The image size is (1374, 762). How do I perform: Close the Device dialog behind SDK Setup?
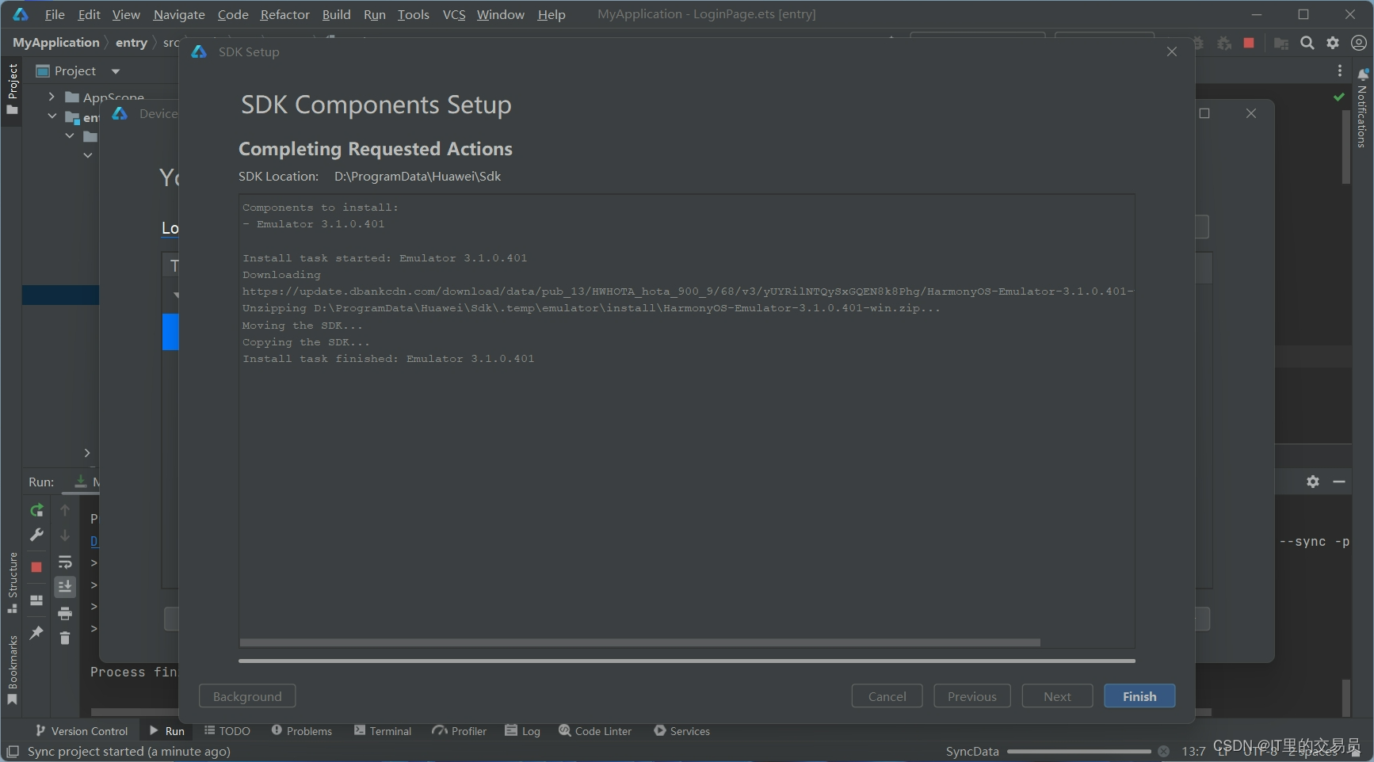click(x=1251, y=113)
